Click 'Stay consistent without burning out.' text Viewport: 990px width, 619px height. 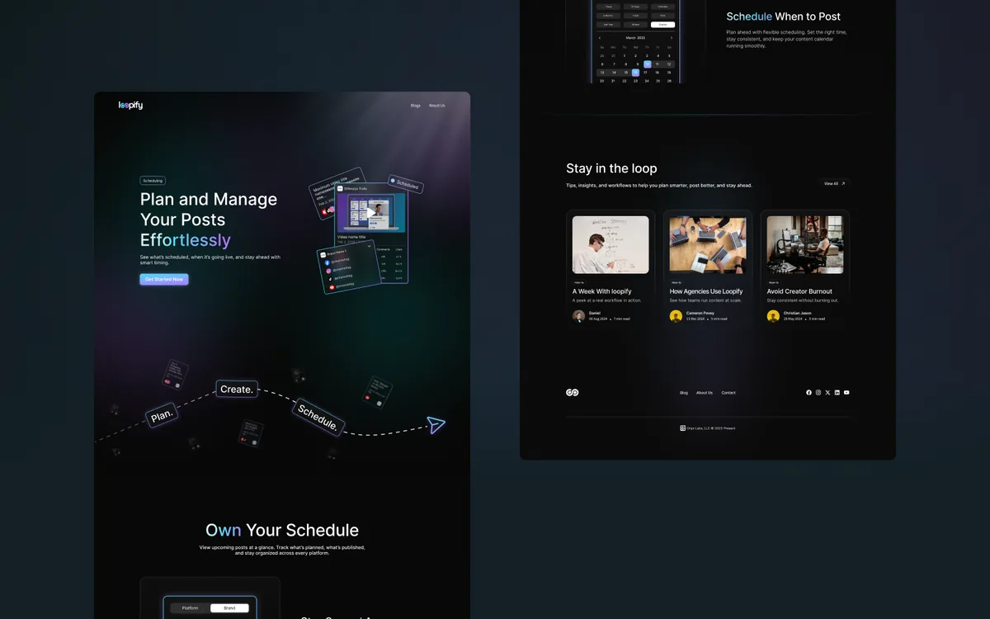(803, 300)
